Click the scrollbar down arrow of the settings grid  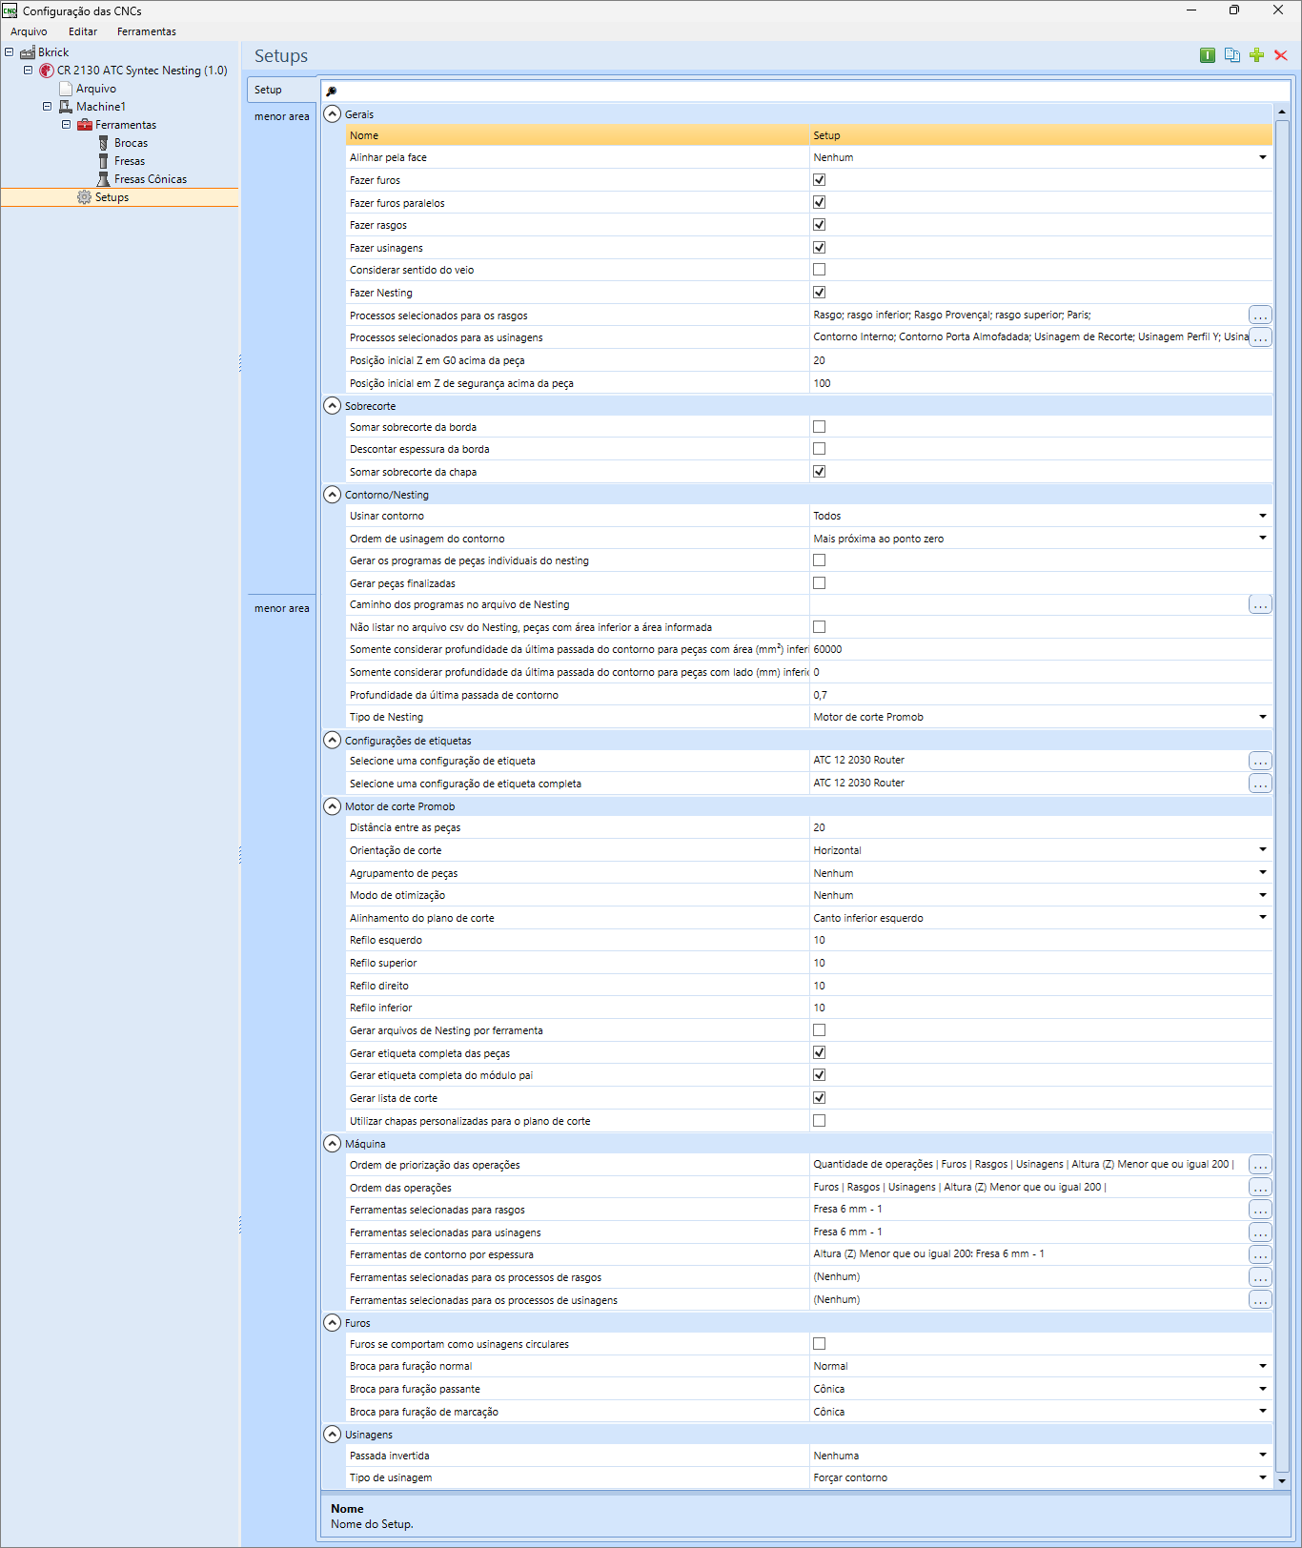pyautogui.click(x=1282, y=1480)
